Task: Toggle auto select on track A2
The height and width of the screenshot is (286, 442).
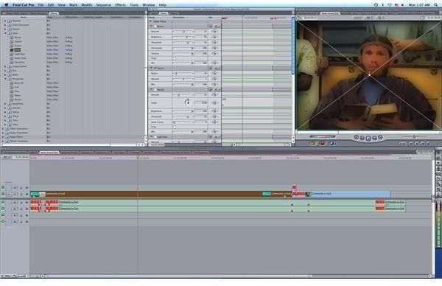Action: point(27,209)
